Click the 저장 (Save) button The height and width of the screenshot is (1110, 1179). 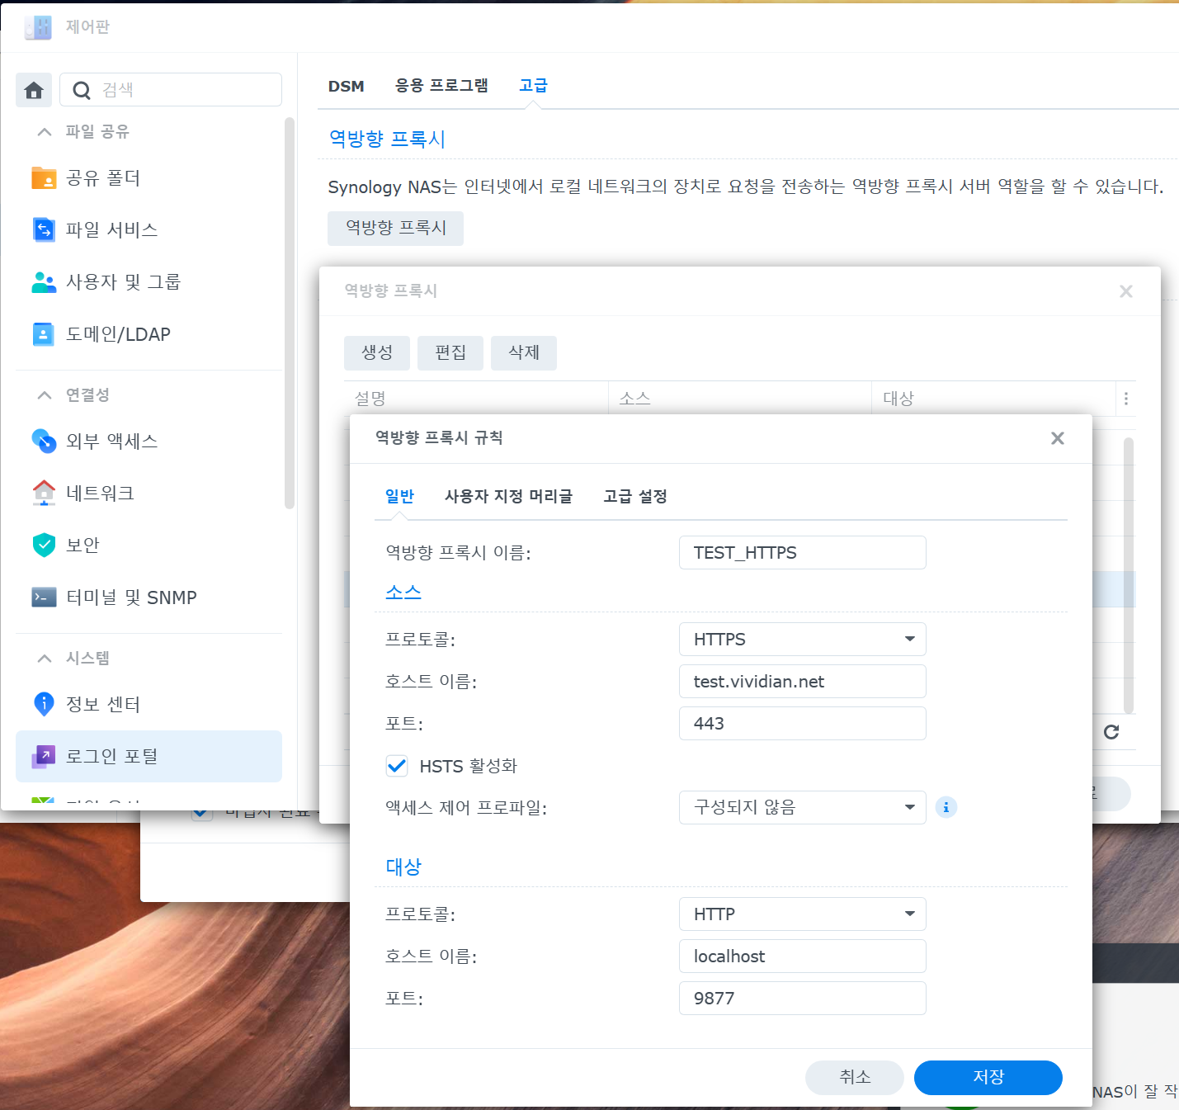[988, 1077]
